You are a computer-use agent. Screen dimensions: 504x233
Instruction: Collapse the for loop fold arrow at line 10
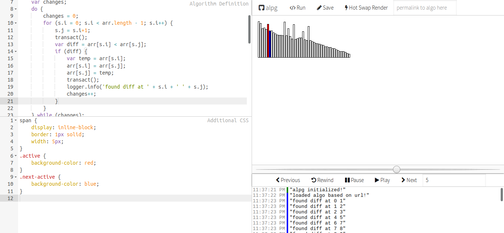(16, 23)
